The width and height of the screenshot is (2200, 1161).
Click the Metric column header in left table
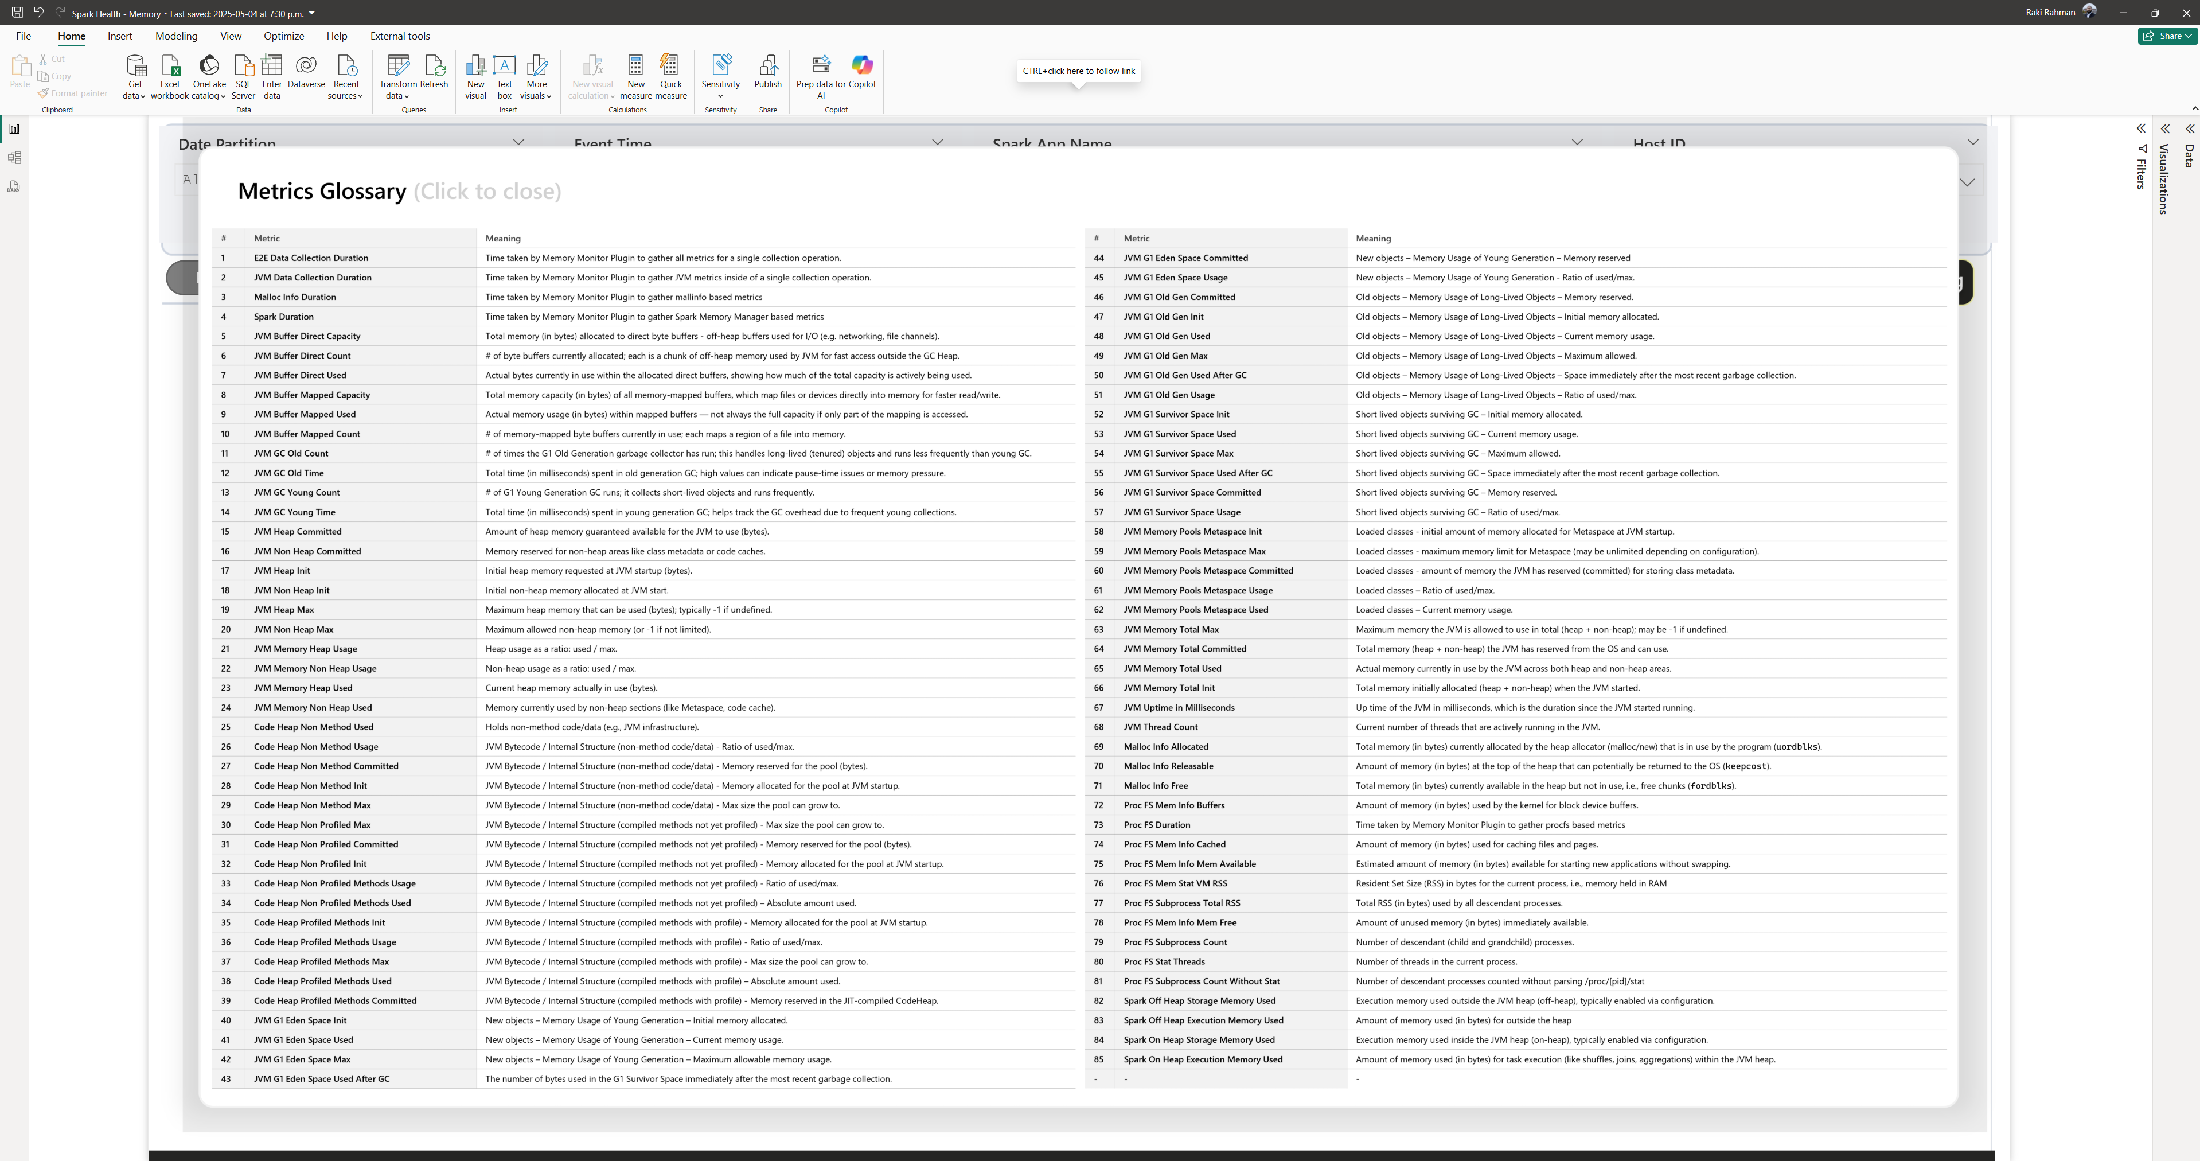point(267,239)
